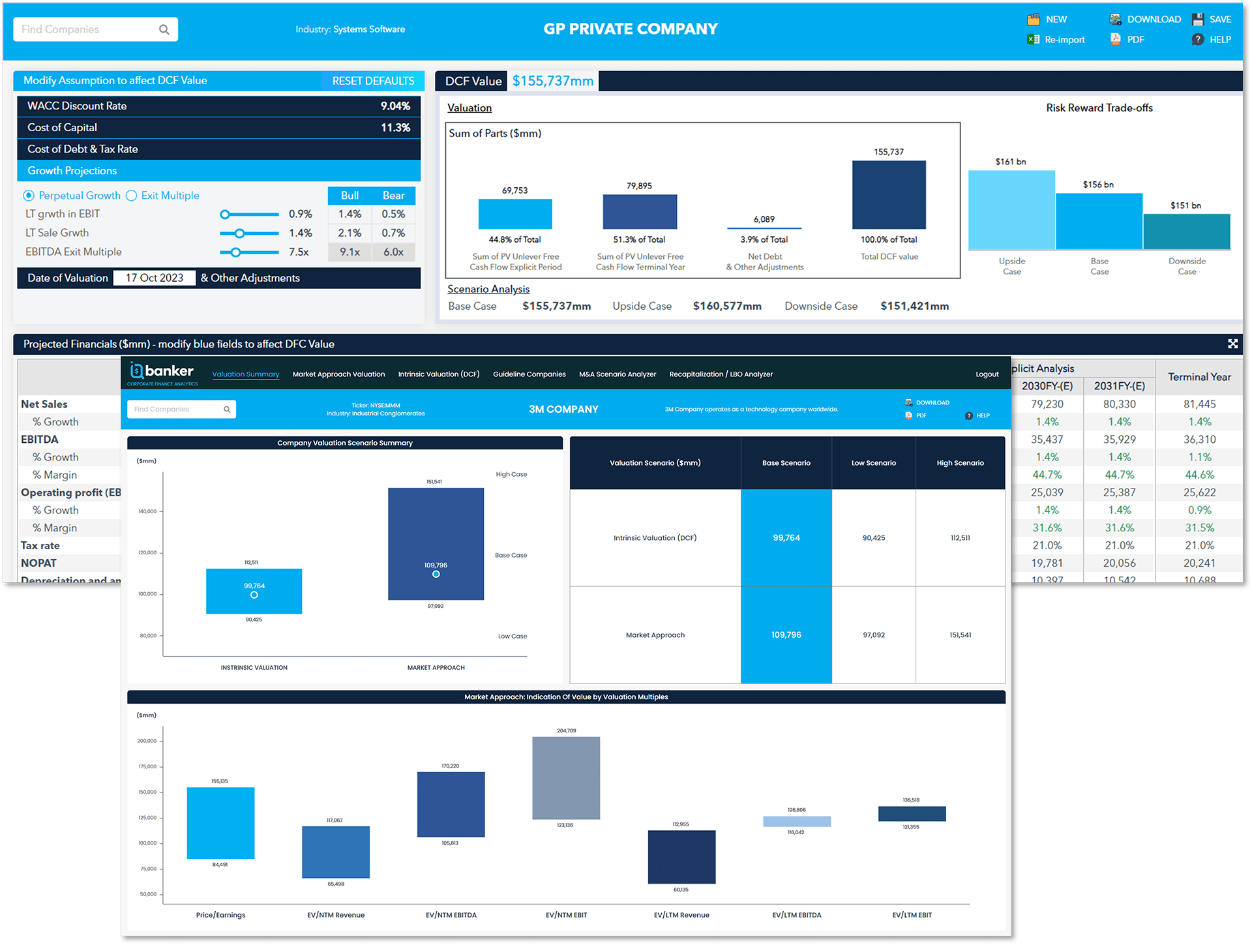The height and width of the screenshot is (945, 1252).
Task: Click the Bull value 2.1% for LT Sale growth
Action: pyautogui.click(x=350, y=233)
